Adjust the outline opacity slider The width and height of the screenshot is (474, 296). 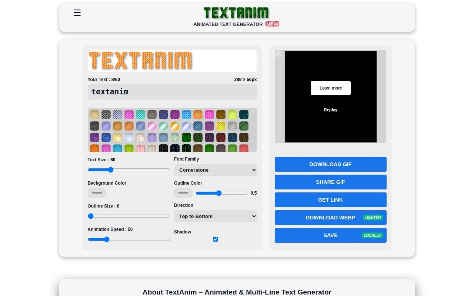[x=221, y=193]
